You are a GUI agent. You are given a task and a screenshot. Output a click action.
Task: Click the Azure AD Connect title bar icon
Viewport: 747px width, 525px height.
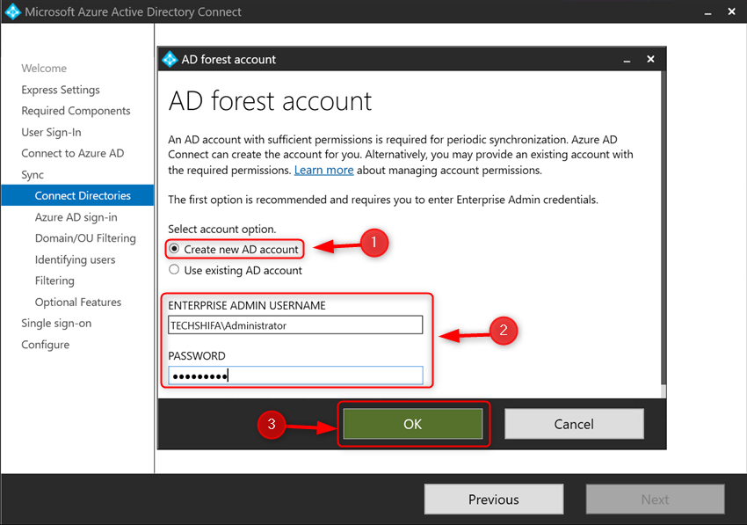pyautogui.click(x=12, y=11)
